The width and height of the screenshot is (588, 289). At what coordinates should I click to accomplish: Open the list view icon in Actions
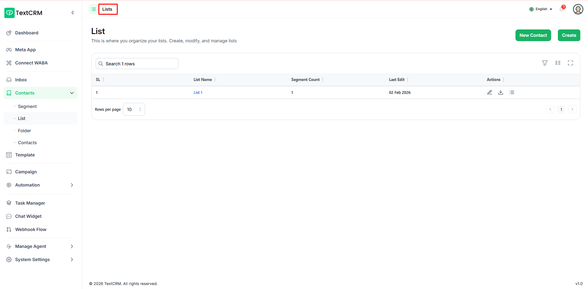pos(512,92)
